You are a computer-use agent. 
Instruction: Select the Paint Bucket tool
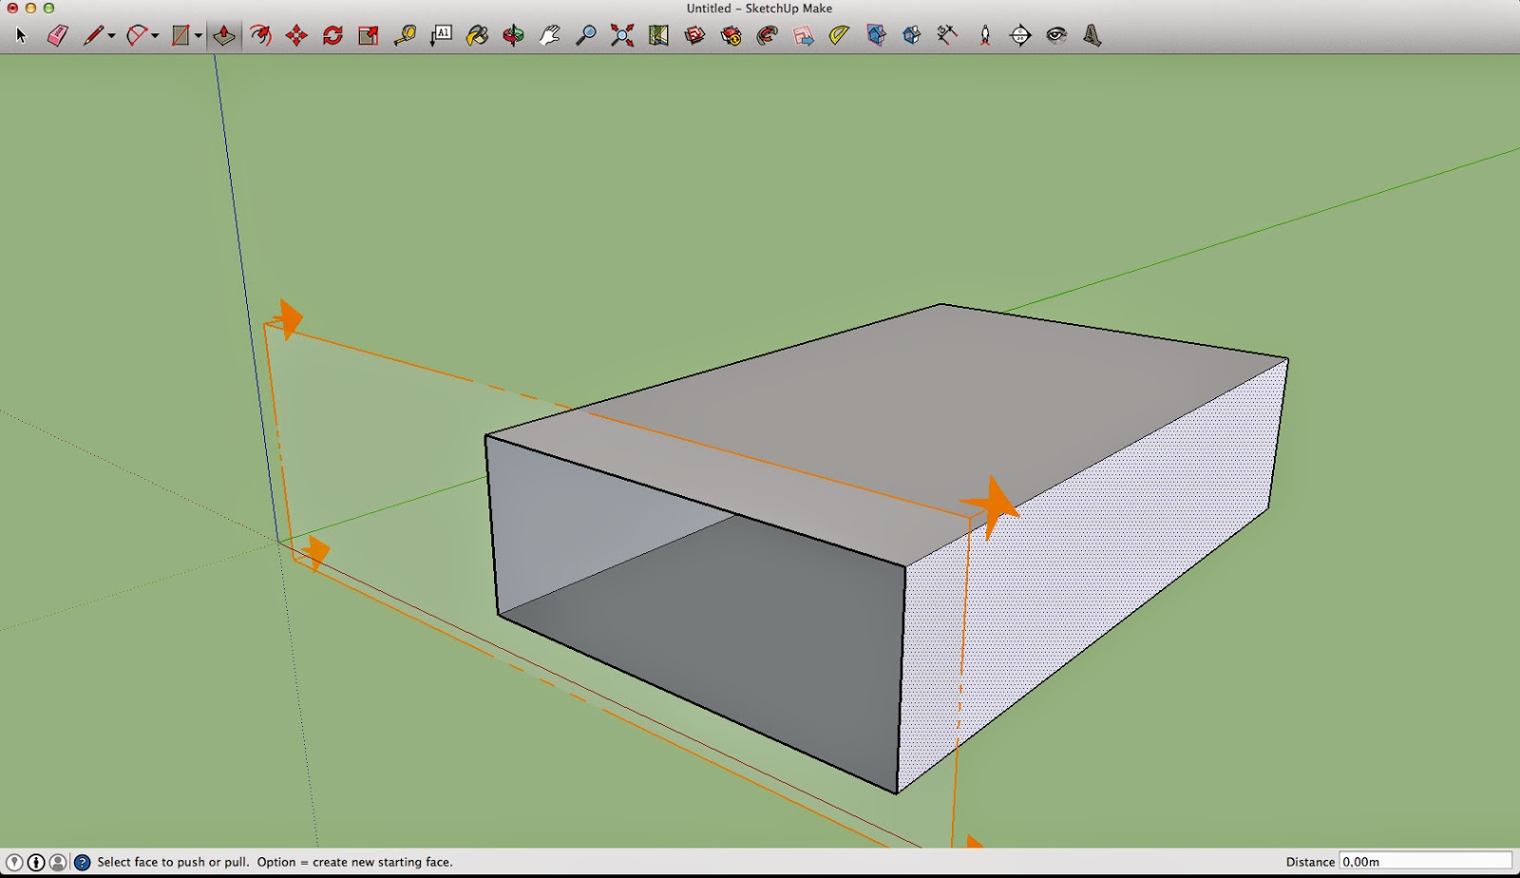click(477, 36)
